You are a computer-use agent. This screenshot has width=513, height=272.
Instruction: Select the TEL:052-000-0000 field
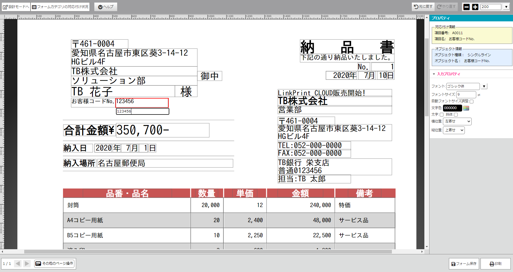click(314, 146)
